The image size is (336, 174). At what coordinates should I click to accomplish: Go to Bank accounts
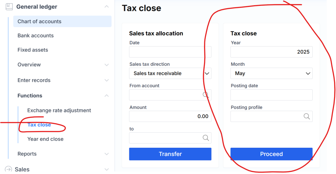click(x=35, y=35)
